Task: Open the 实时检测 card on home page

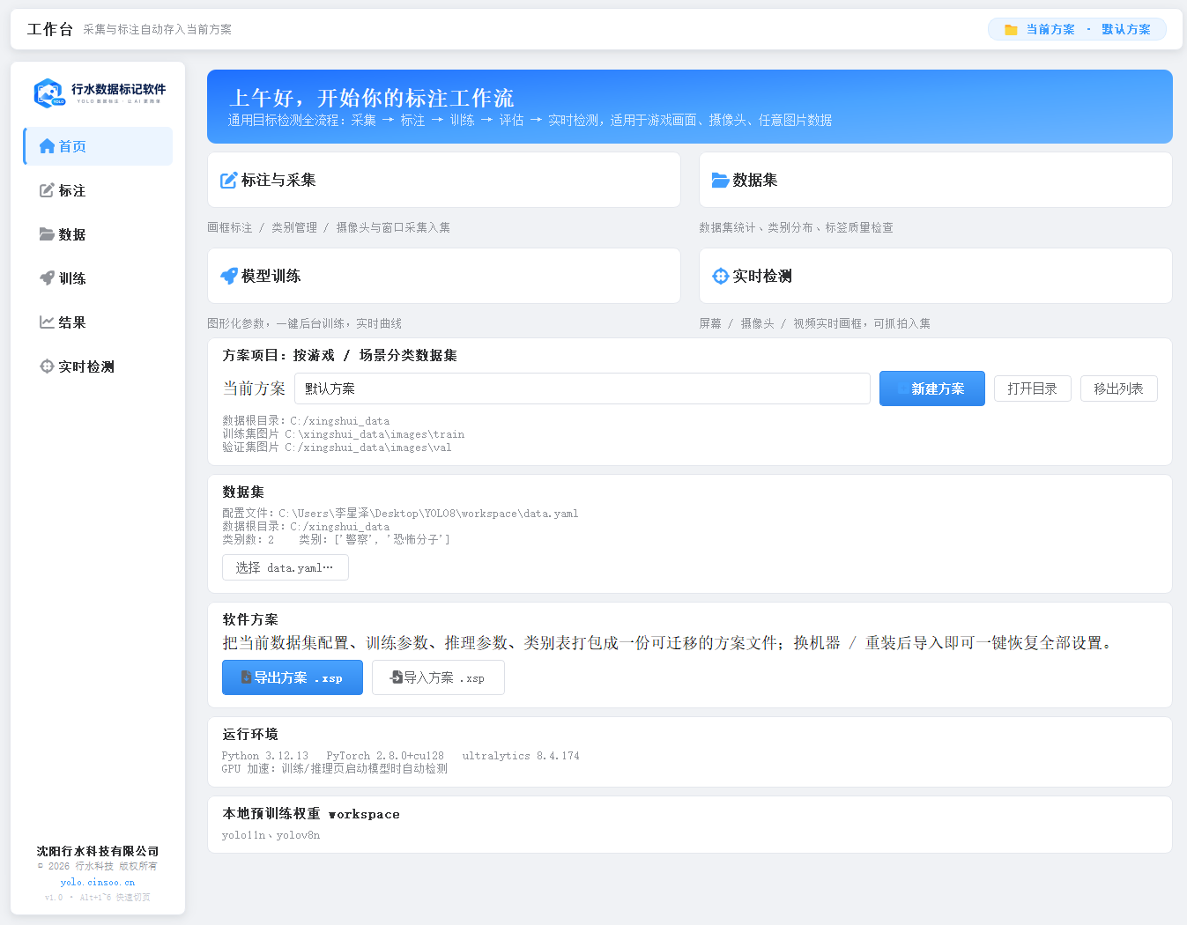Action: point(936,276)
